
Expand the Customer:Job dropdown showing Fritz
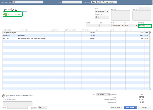(42, 2)
